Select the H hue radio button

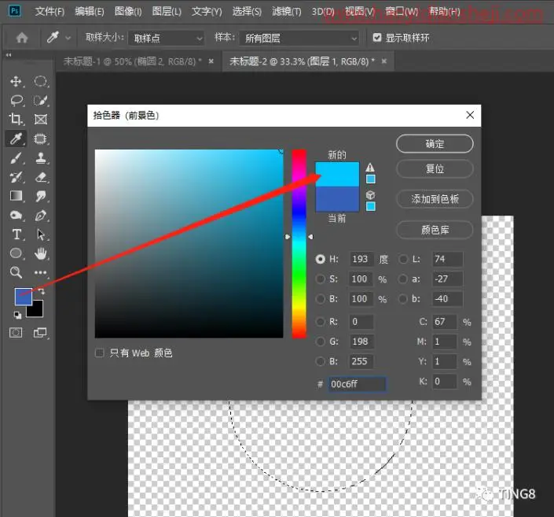pos(320,259)
